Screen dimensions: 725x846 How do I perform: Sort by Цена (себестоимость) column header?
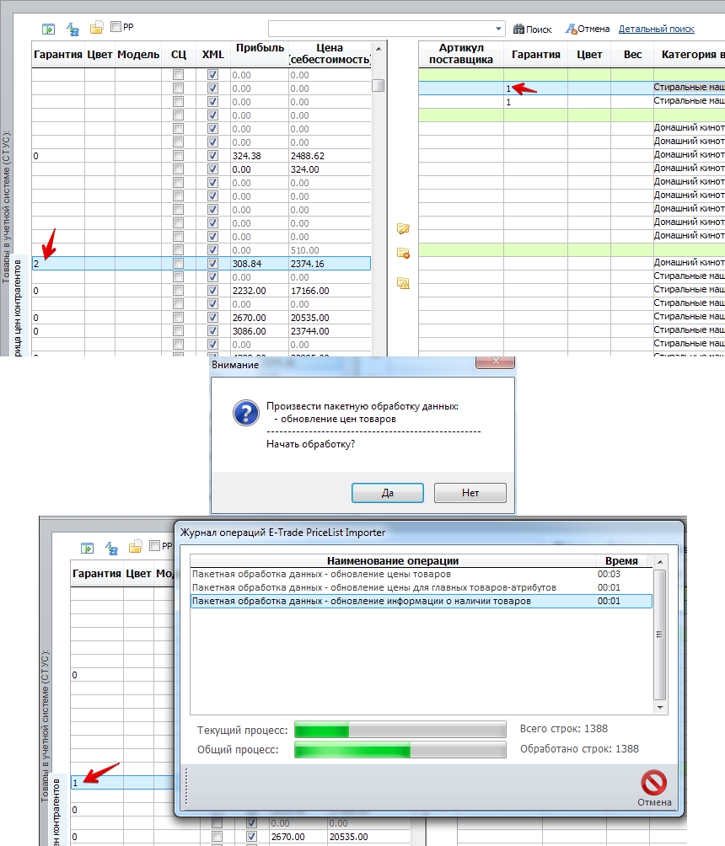pos(330,54)
